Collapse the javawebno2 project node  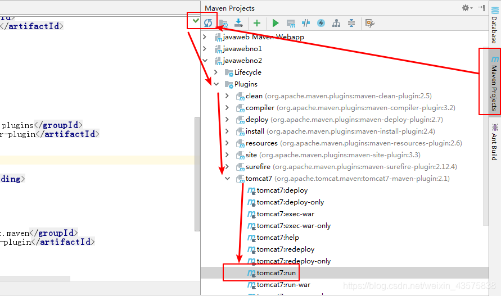[205, 60]
